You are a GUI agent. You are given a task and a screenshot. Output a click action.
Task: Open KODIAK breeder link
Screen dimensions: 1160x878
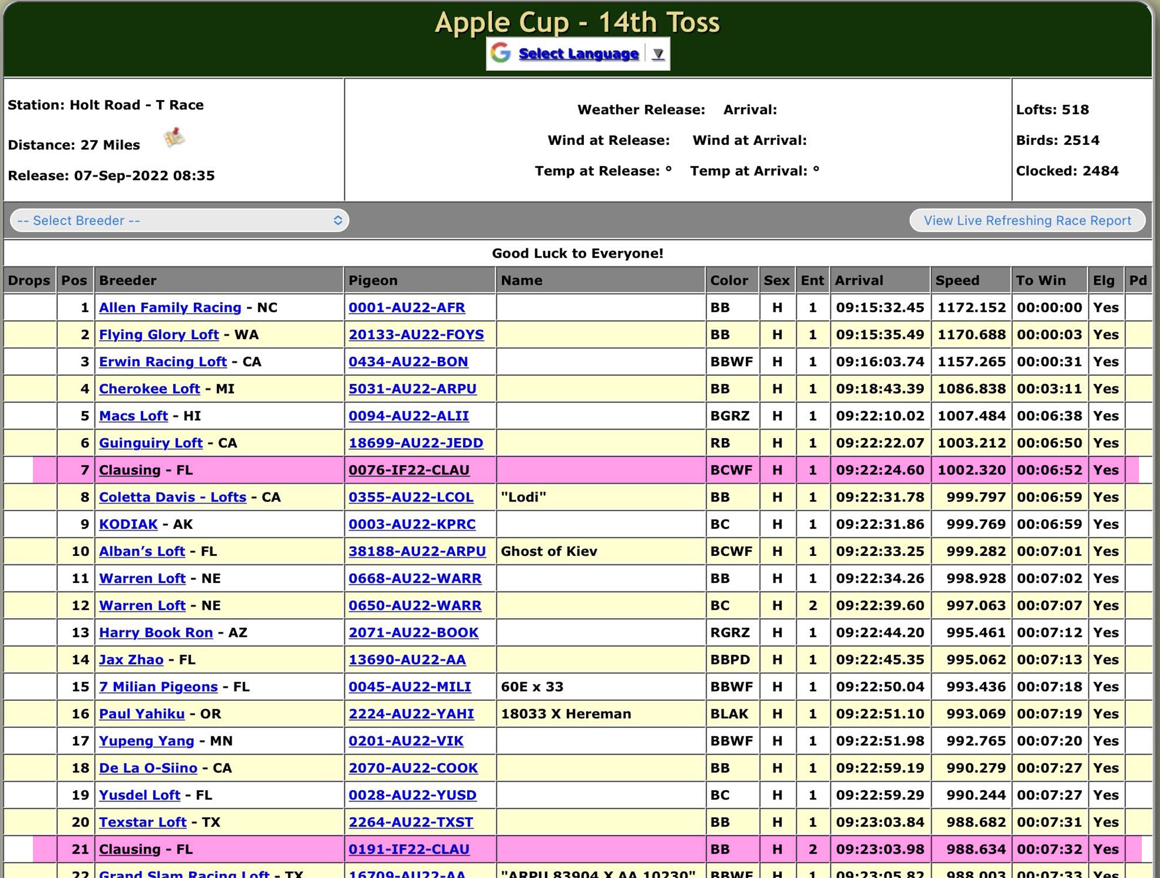pyautogui.click(x=128, y=524)
